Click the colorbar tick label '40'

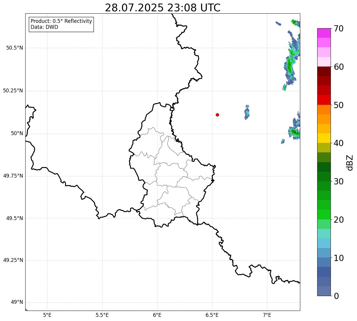click(339, 143)
